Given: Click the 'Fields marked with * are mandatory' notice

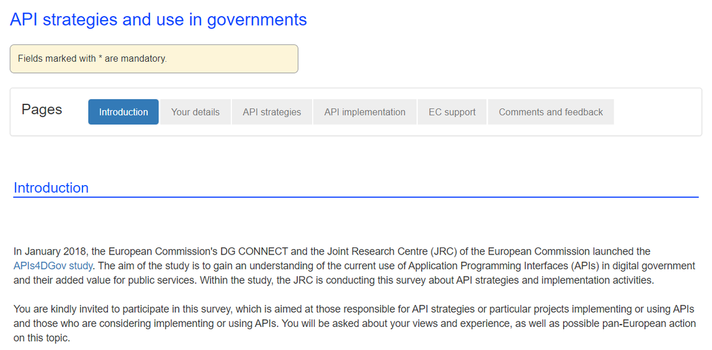Looking at the screenshot, I should point(154,59).
